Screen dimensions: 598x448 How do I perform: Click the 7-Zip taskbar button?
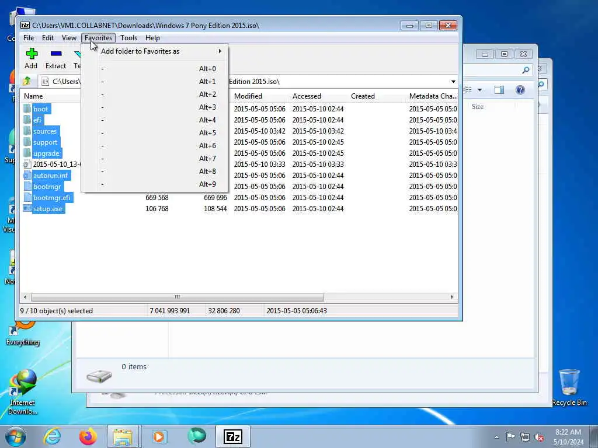click(232, 436)
